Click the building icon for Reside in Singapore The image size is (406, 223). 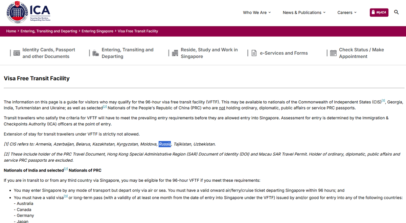coord(175,53)
